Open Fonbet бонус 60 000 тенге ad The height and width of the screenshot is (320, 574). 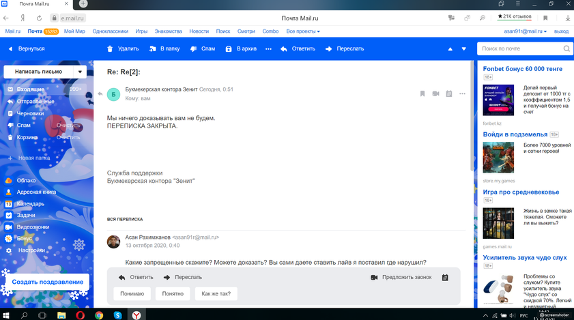click(x=522, y=69)
